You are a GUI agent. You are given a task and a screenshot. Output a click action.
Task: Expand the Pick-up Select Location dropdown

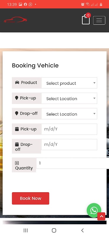click(69, 98)
